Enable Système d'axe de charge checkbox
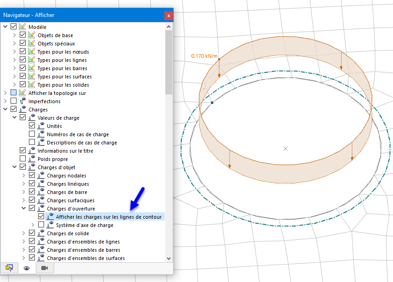Image resolution: width=393 pixels, height=282 pixels. point(41,224)
